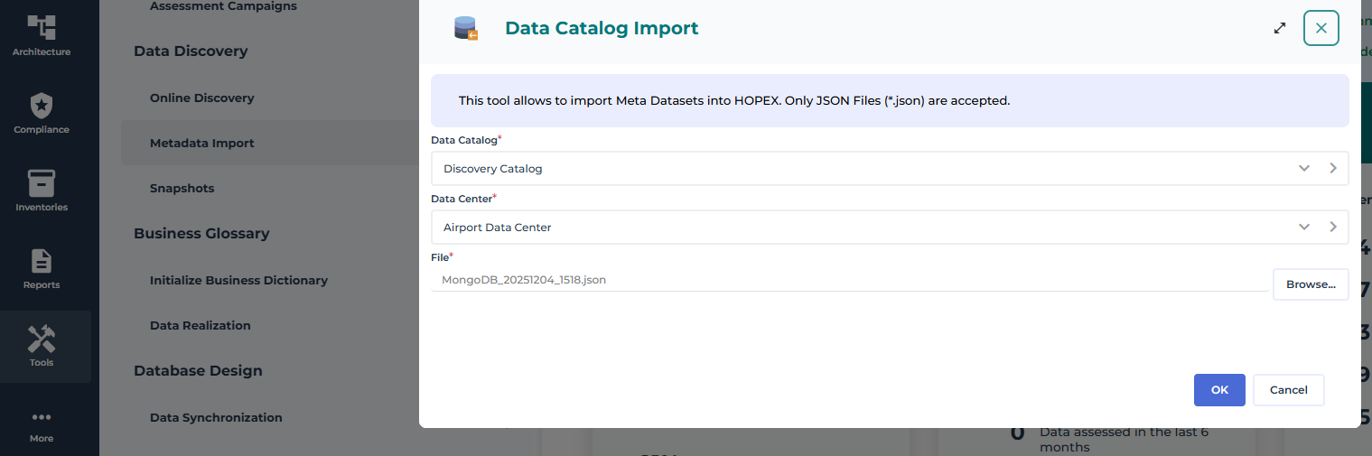This screenshot has height=456, width=1372.
Task: Select the Tools hammer icon
Action: tap(42, 340)
